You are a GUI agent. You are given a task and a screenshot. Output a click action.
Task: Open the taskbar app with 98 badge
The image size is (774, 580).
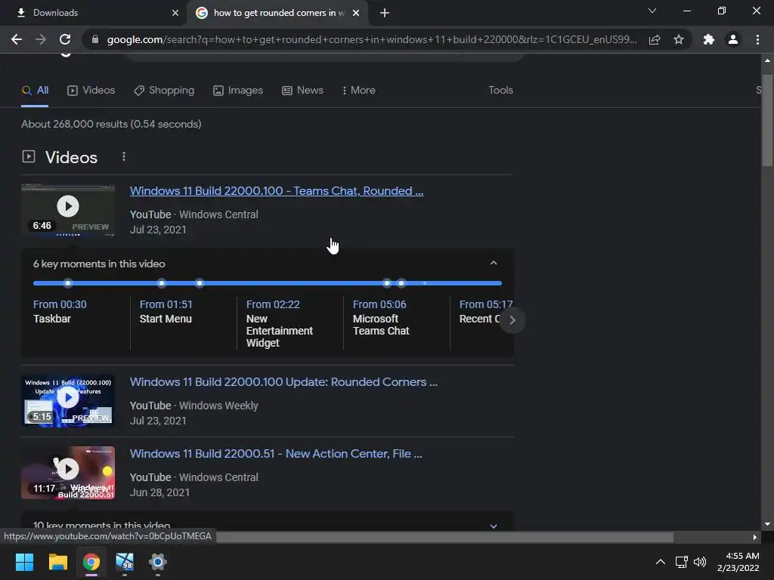click(x=125, y=562)
